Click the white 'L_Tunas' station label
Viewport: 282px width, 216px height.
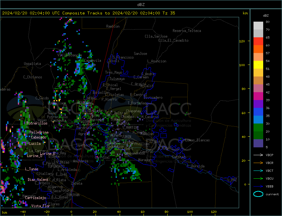[32, 169]
